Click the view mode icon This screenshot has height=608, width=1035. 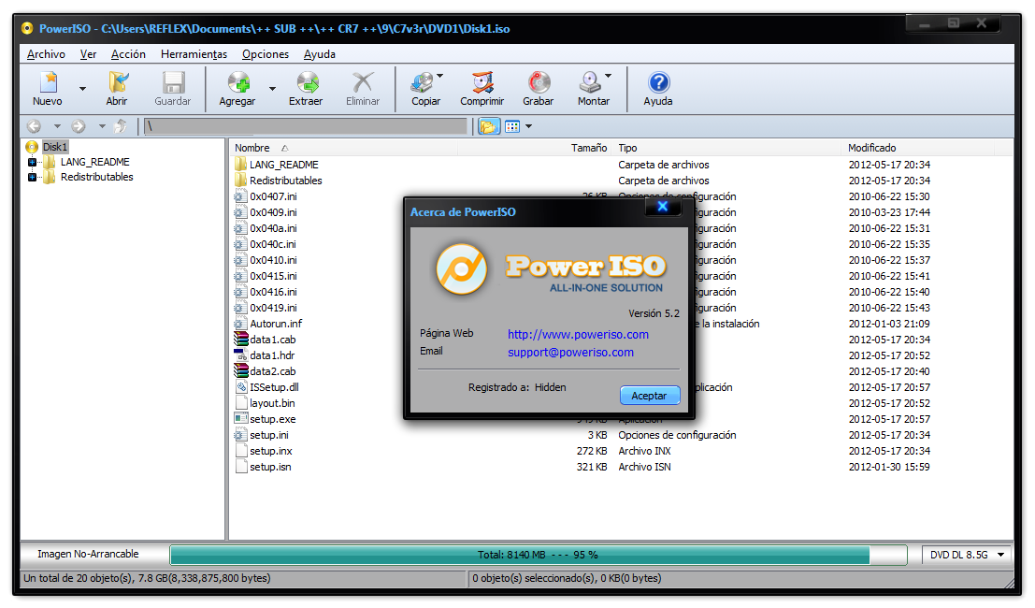(x=512, y=126)
